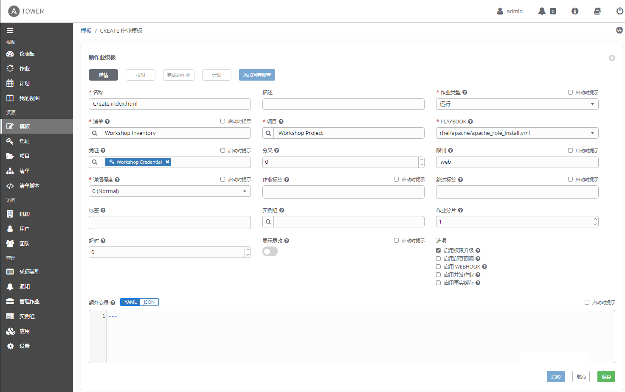Screen dimensions: 625x392
Task: Show help for 清单 field
Action: [x=107, y=121]
